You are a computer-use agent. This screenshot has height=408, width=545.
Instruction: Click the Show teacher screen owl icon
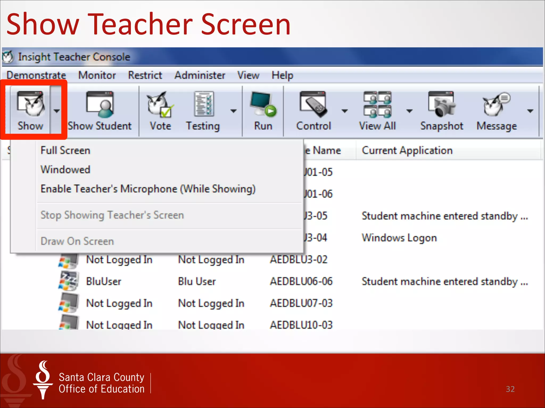pyautogui.click(x=31, y=104)
